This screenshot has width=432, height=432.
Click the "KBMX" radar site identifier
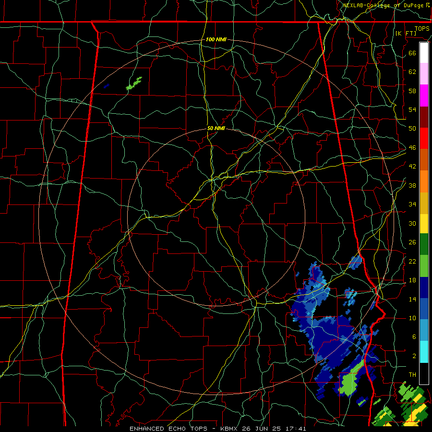click(x=230, y=429)
